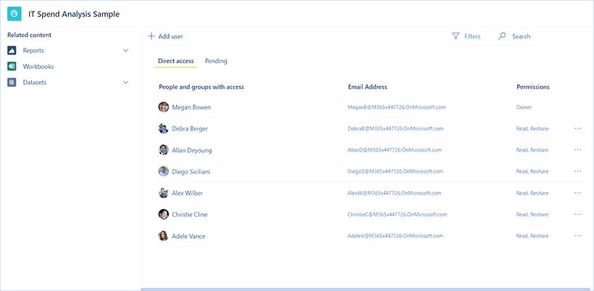Viewport: 594px width, 291px height.
Task: Click the Workbooks Excel icon
Action: pos(12,66)
